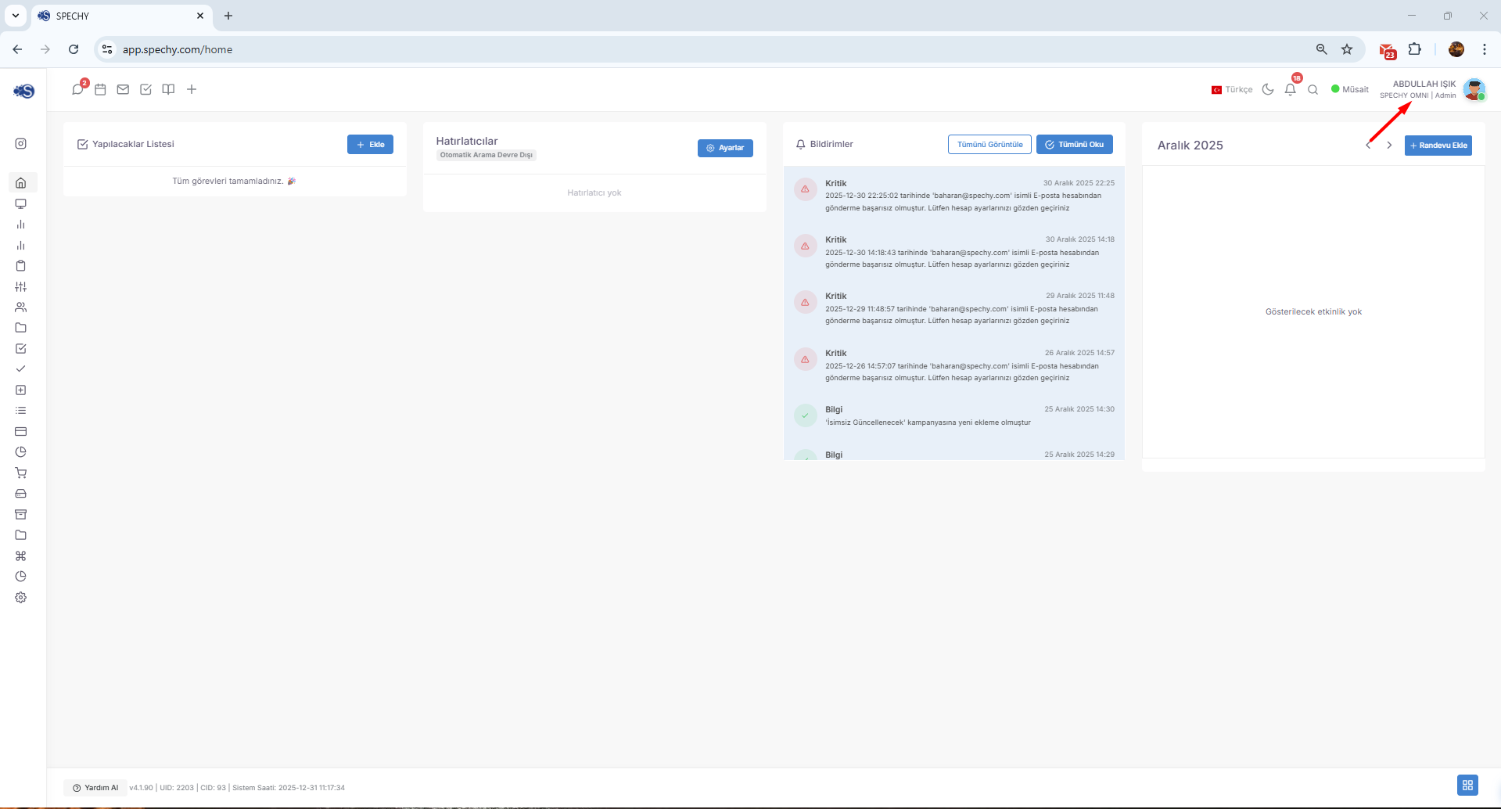This screenshot has height=809, width=1501.
Task: Open a new browser tab
Action: 228,16
